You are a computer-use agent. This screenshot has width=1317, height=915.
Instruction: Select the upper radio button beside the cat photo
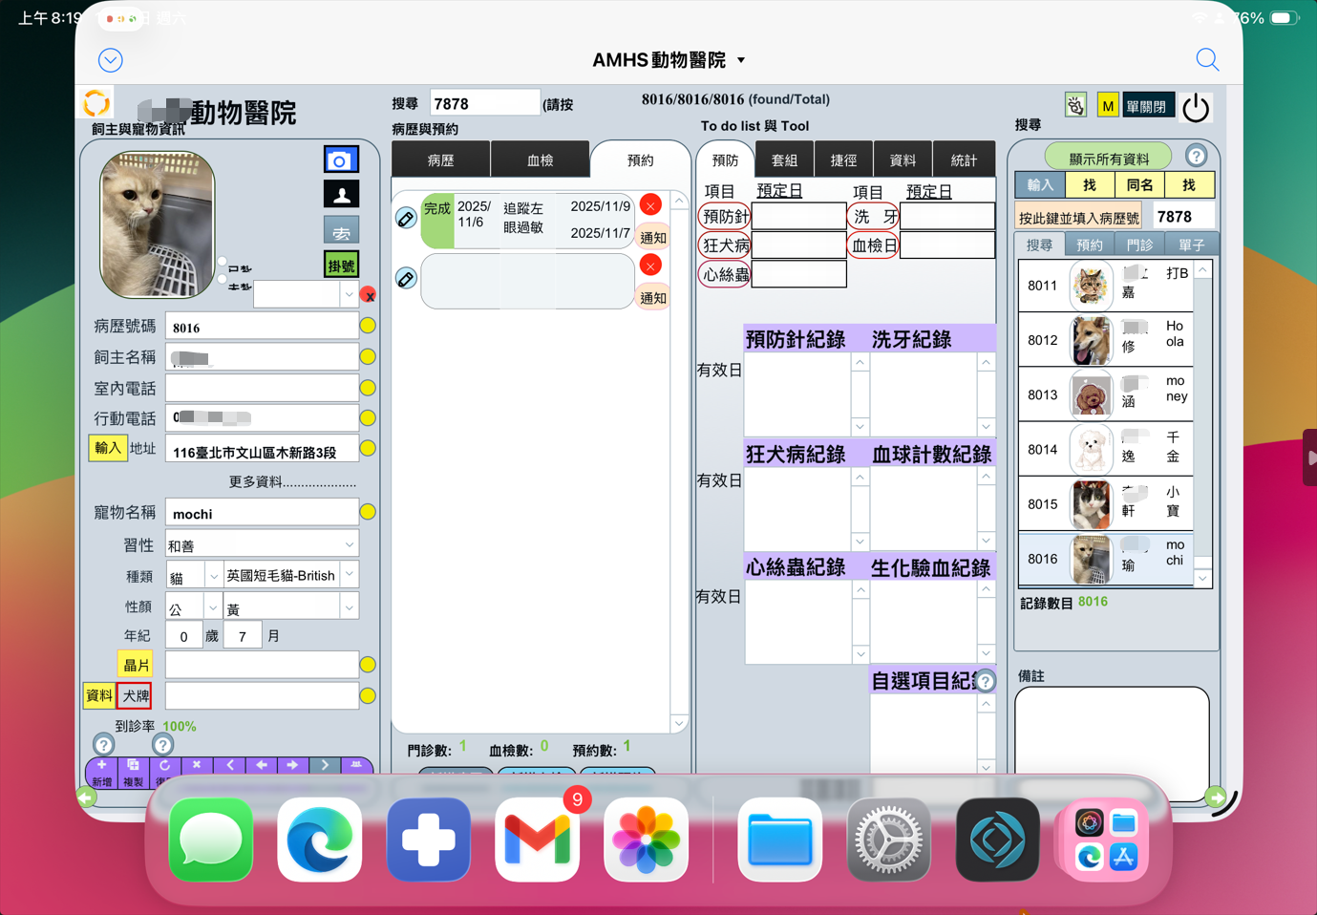coord(223,262)
